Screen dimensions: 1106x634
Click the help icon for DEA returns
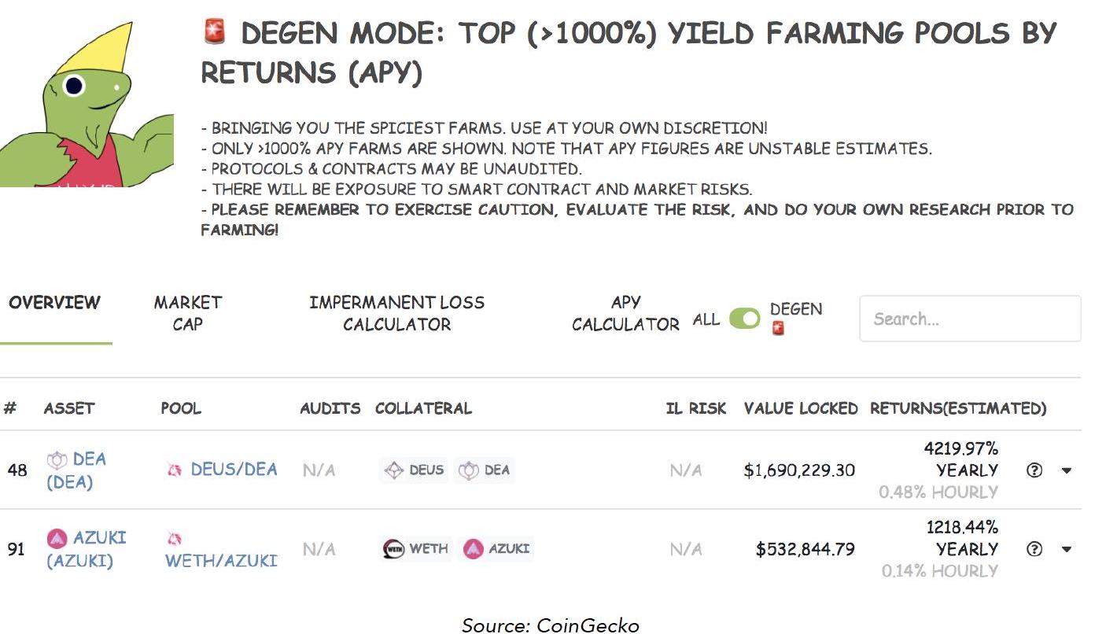coord(1034,470)
